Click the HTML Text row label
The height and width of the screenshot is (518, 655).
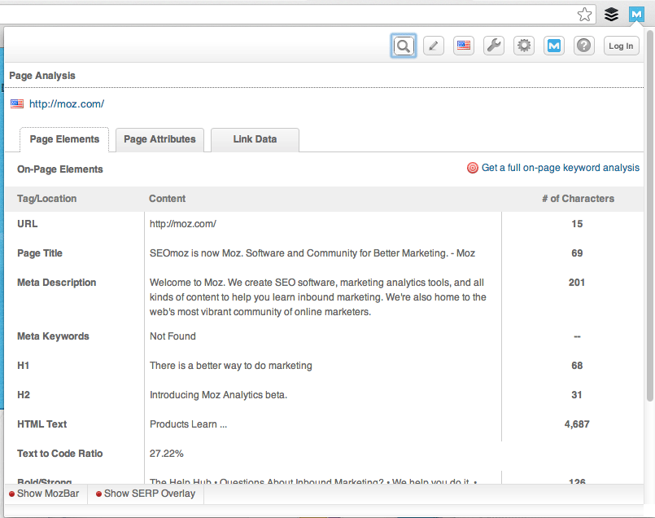click(x=41, y=424)
